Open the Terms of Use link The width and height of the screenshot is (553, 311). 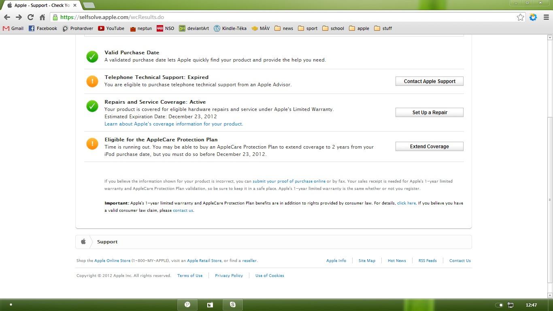pyautogui.click(x=190, y=276)
